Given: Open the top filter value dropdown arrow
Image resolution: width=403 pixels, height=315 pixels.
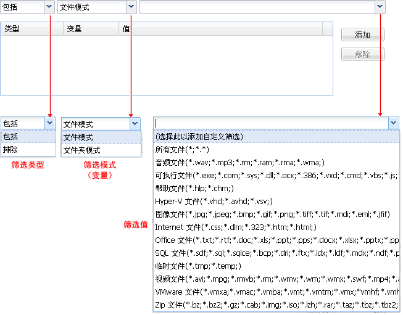Looking at the screenshot, I should [380, 6].
